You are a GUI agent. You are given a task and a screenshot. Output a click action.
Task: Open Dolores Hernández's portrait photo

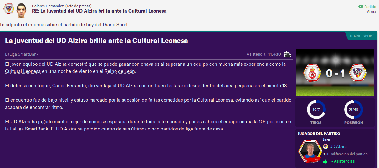click(21, 9)
